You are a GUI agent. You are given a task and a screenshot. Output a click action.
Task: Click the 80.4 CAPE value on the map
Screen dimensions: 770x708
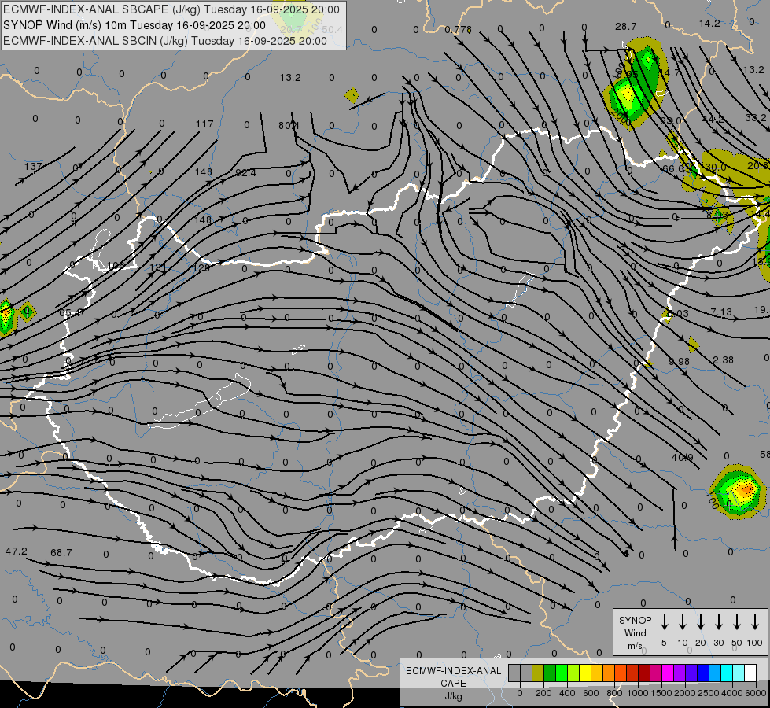[x=289, y=125]
